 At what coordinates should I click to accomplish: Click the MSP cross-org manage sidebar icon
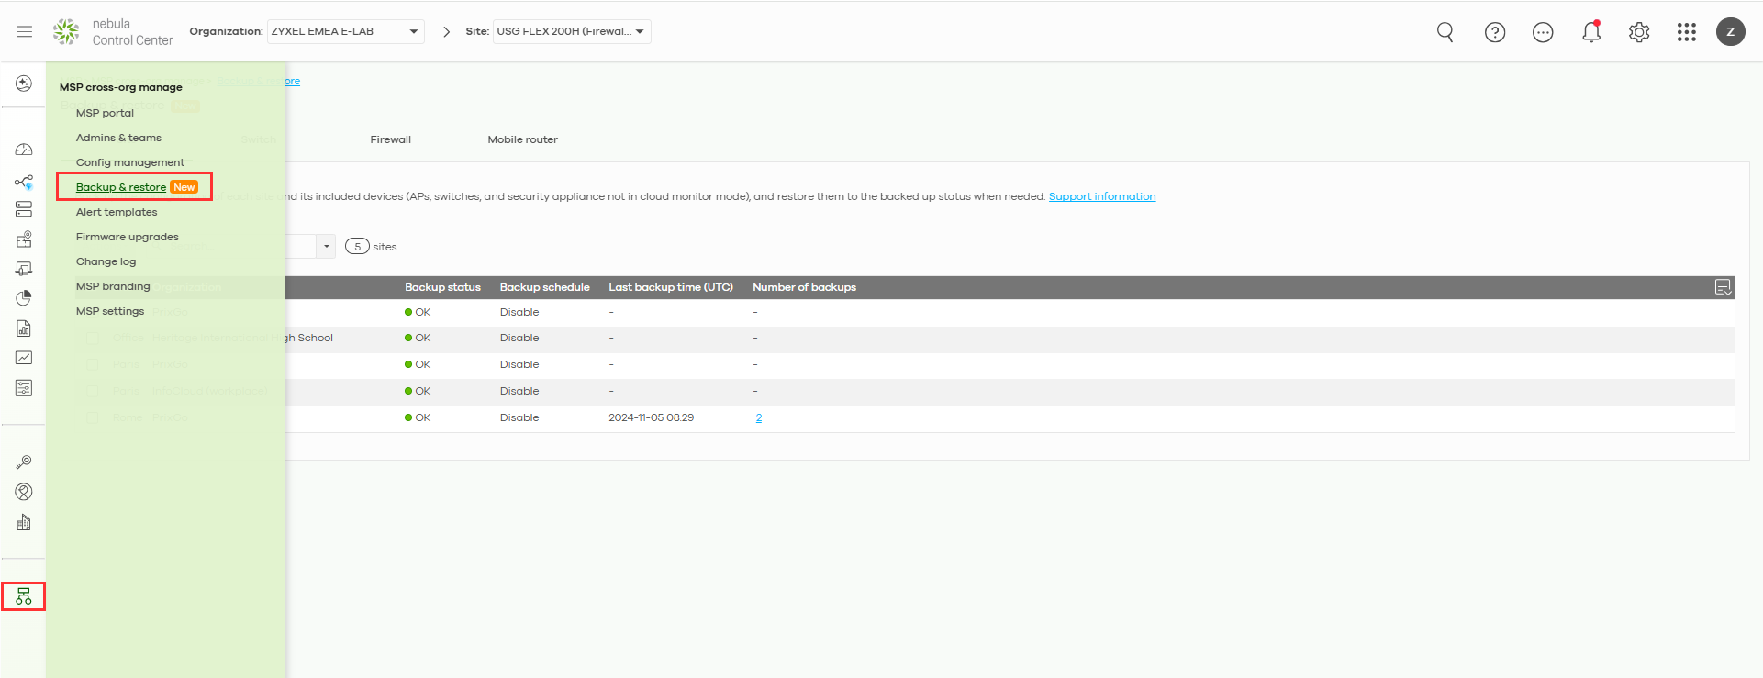[24, 597]
